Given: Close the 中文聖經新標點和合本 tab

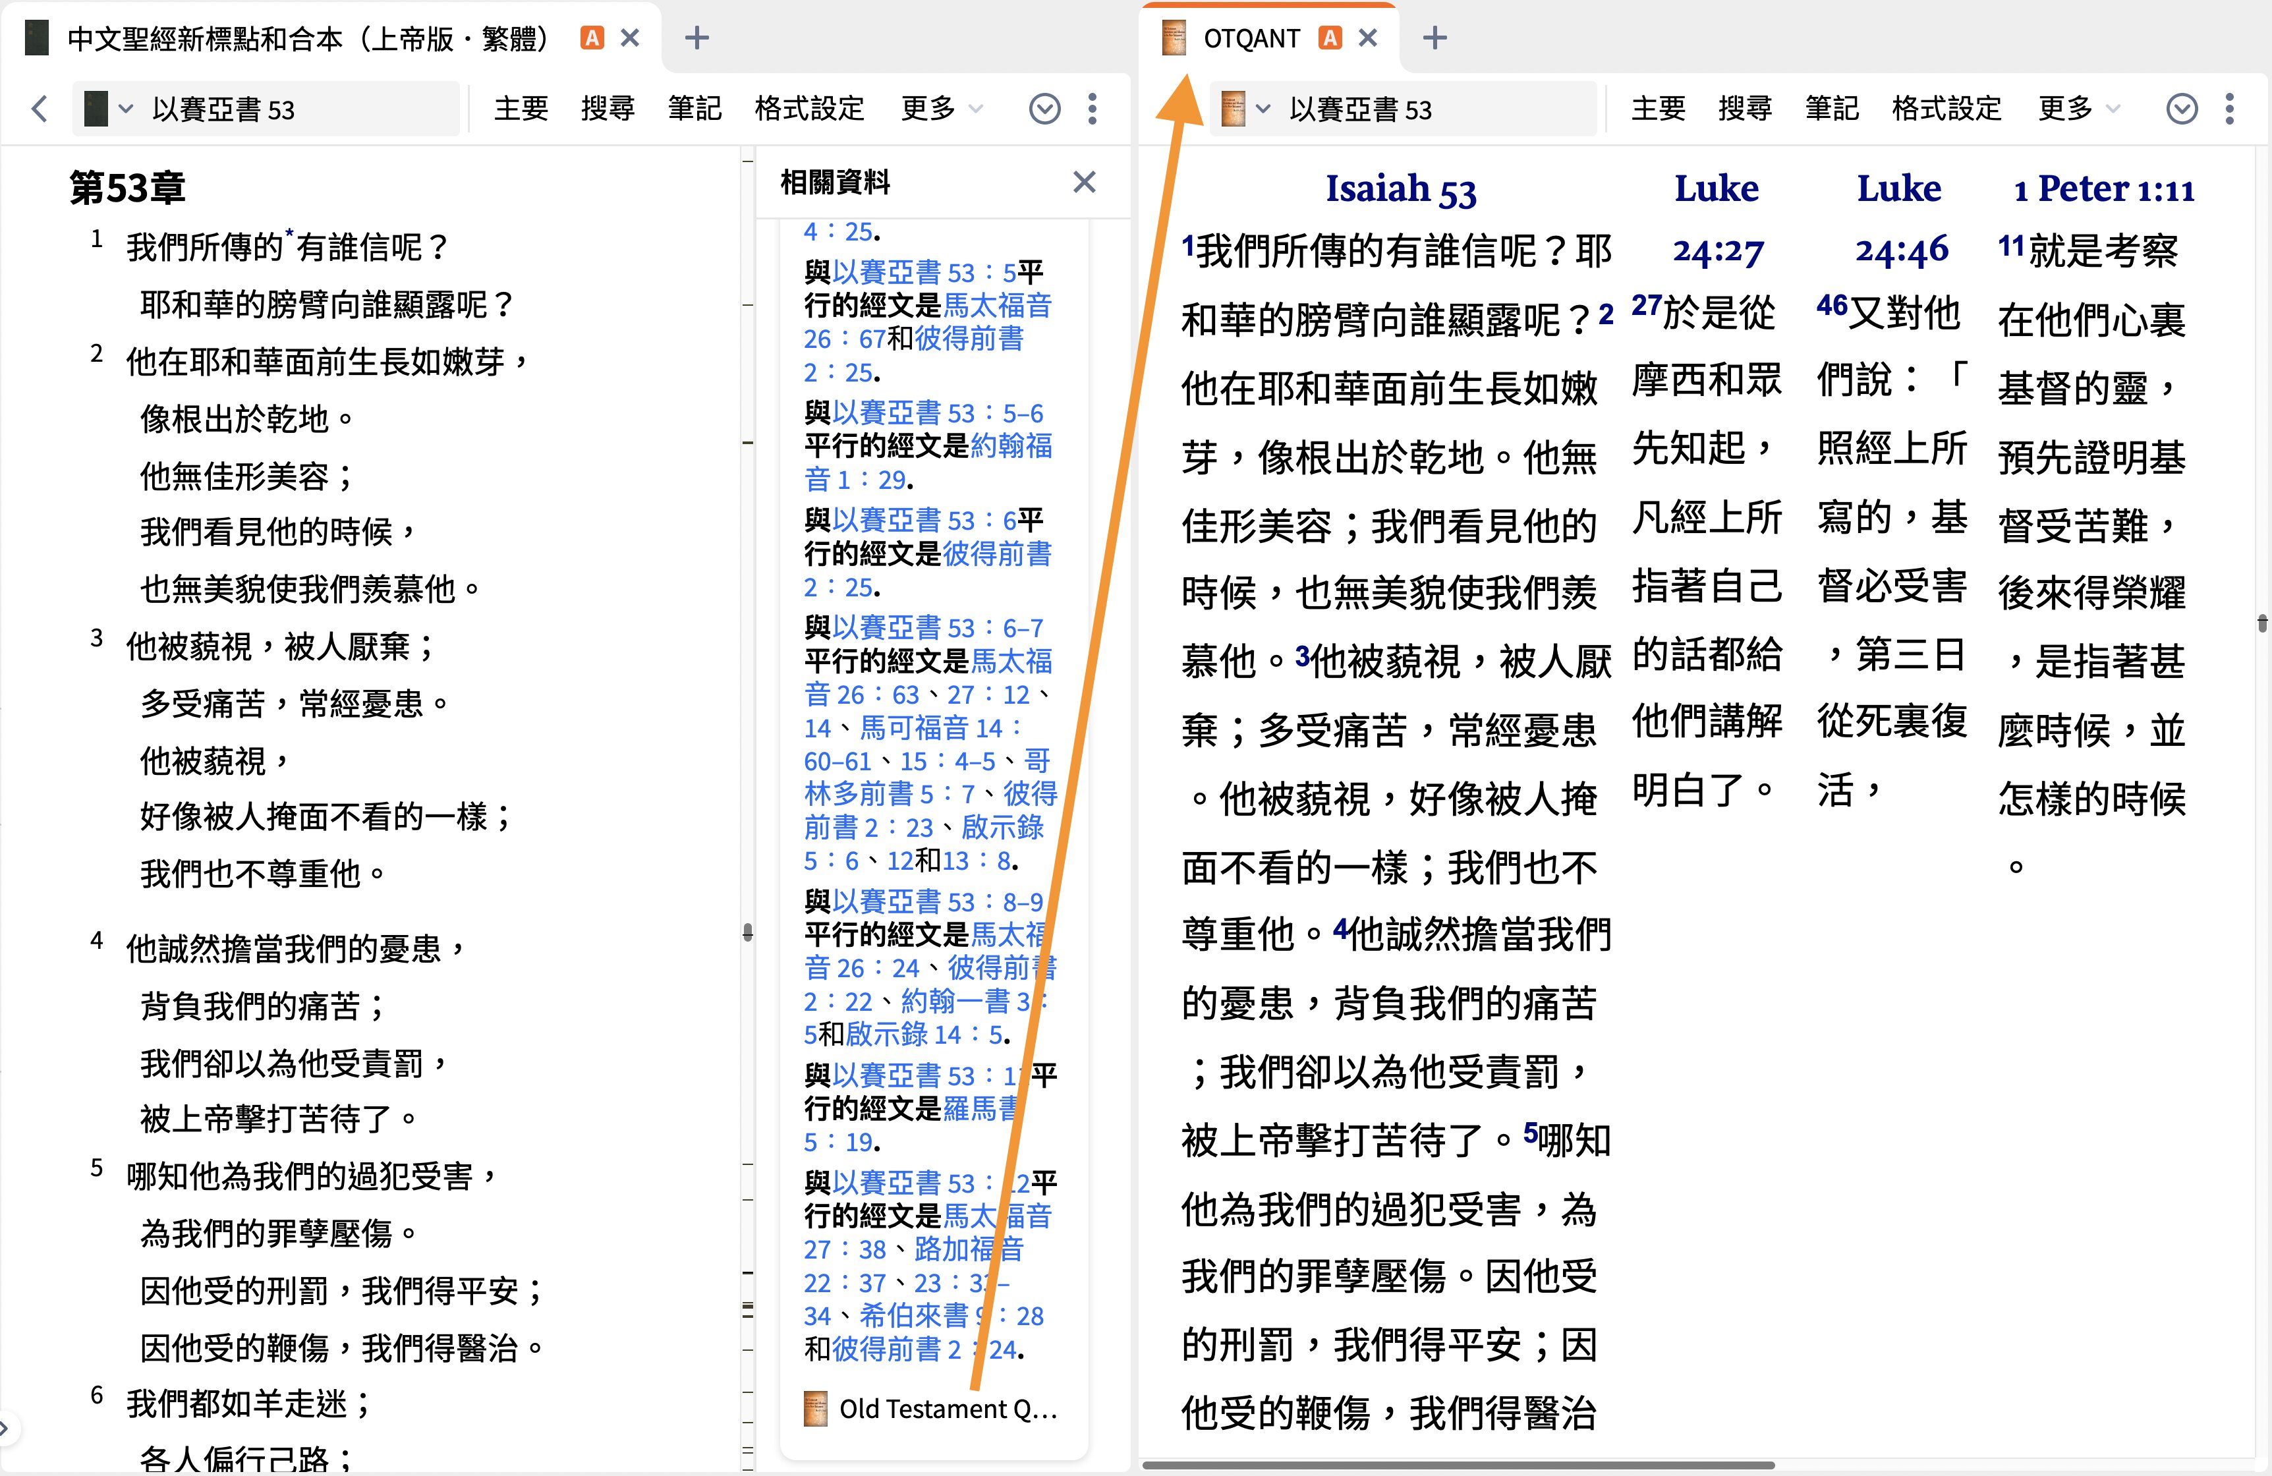Looking at the screenshot, I should (x=630, y=38).
